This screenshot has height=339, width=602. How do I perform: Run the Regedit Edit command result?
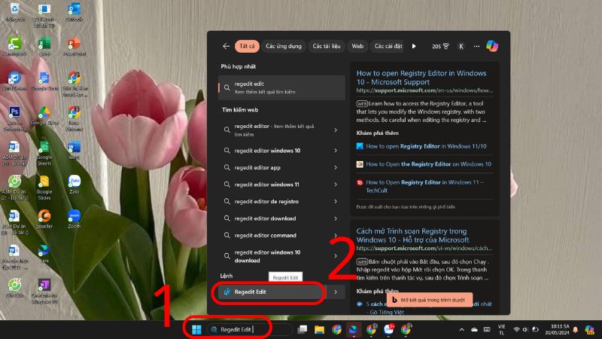tap(272, 292)
